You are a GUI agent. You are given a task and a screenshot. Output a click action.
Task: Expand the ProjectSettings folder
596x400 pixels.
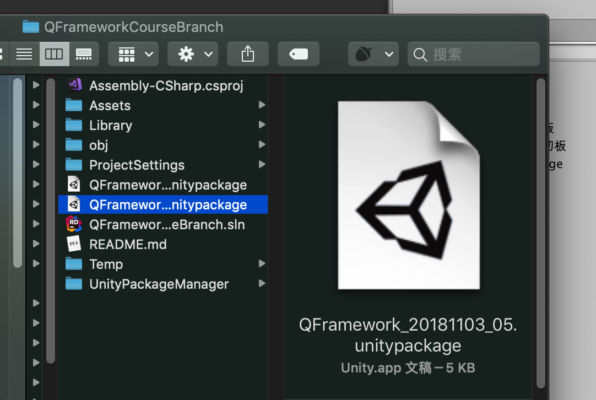click(x=262, y=165)
